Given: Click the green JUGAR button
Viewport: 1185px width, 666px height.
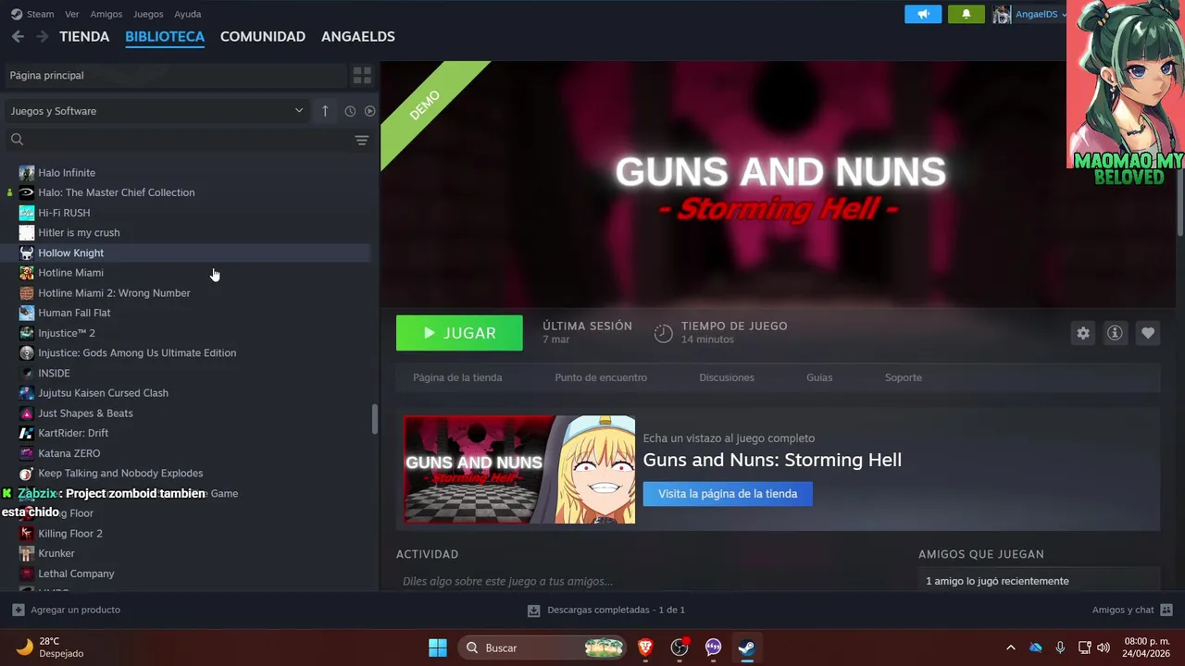Looking at the screenshot, I should point(459,333).
